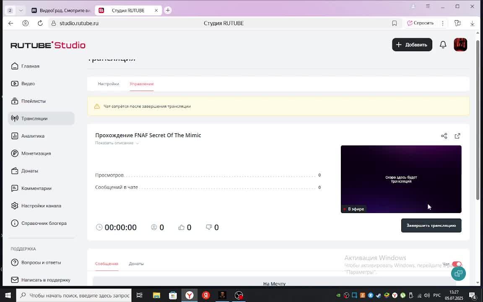Viewport: 483px width, 302px height.
Task: Click the Windows Start button
Action: 8,295
